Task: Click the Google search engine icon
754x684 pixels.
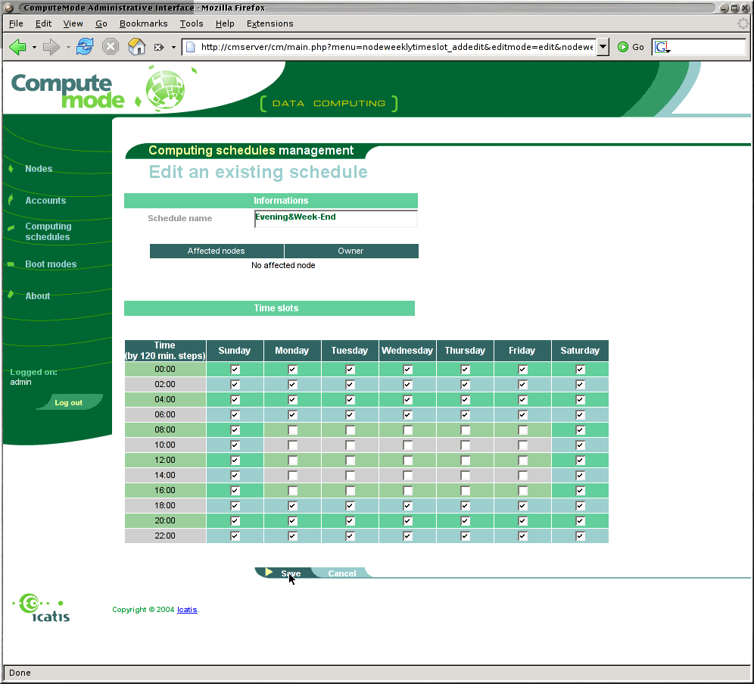Action: point(662,47)
